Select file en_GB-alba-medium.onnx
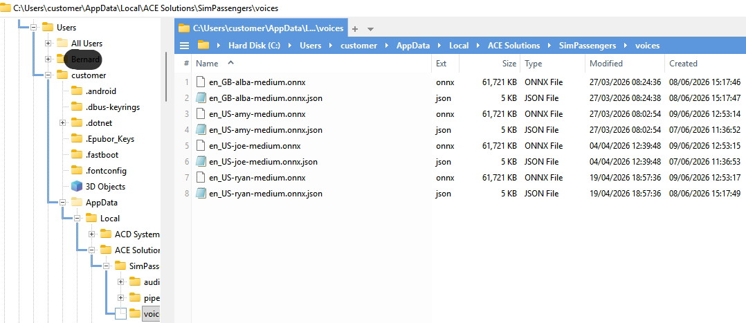Screen dimensions: 746x323 pos(257,82)
